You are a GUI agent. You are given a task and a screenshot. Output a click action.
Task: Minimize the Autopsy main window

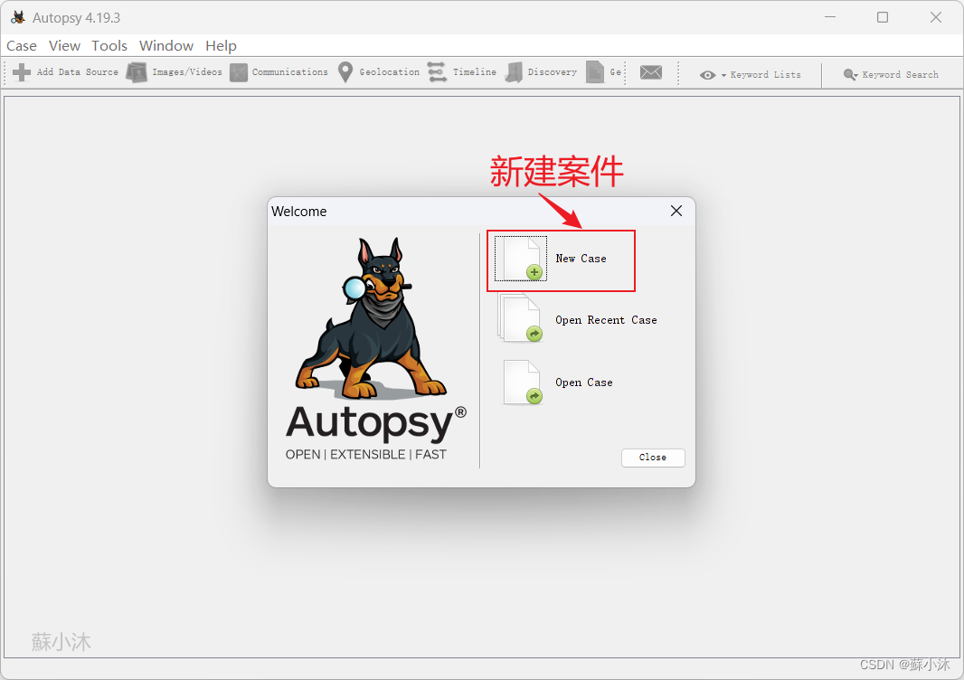830,17
